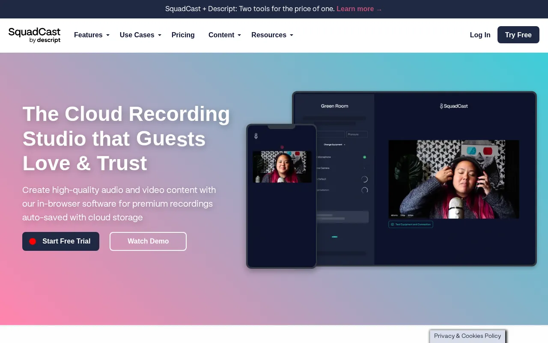Go to the Pricing page
Viewport: 548px width, 343px height.
tap(183, 35)
